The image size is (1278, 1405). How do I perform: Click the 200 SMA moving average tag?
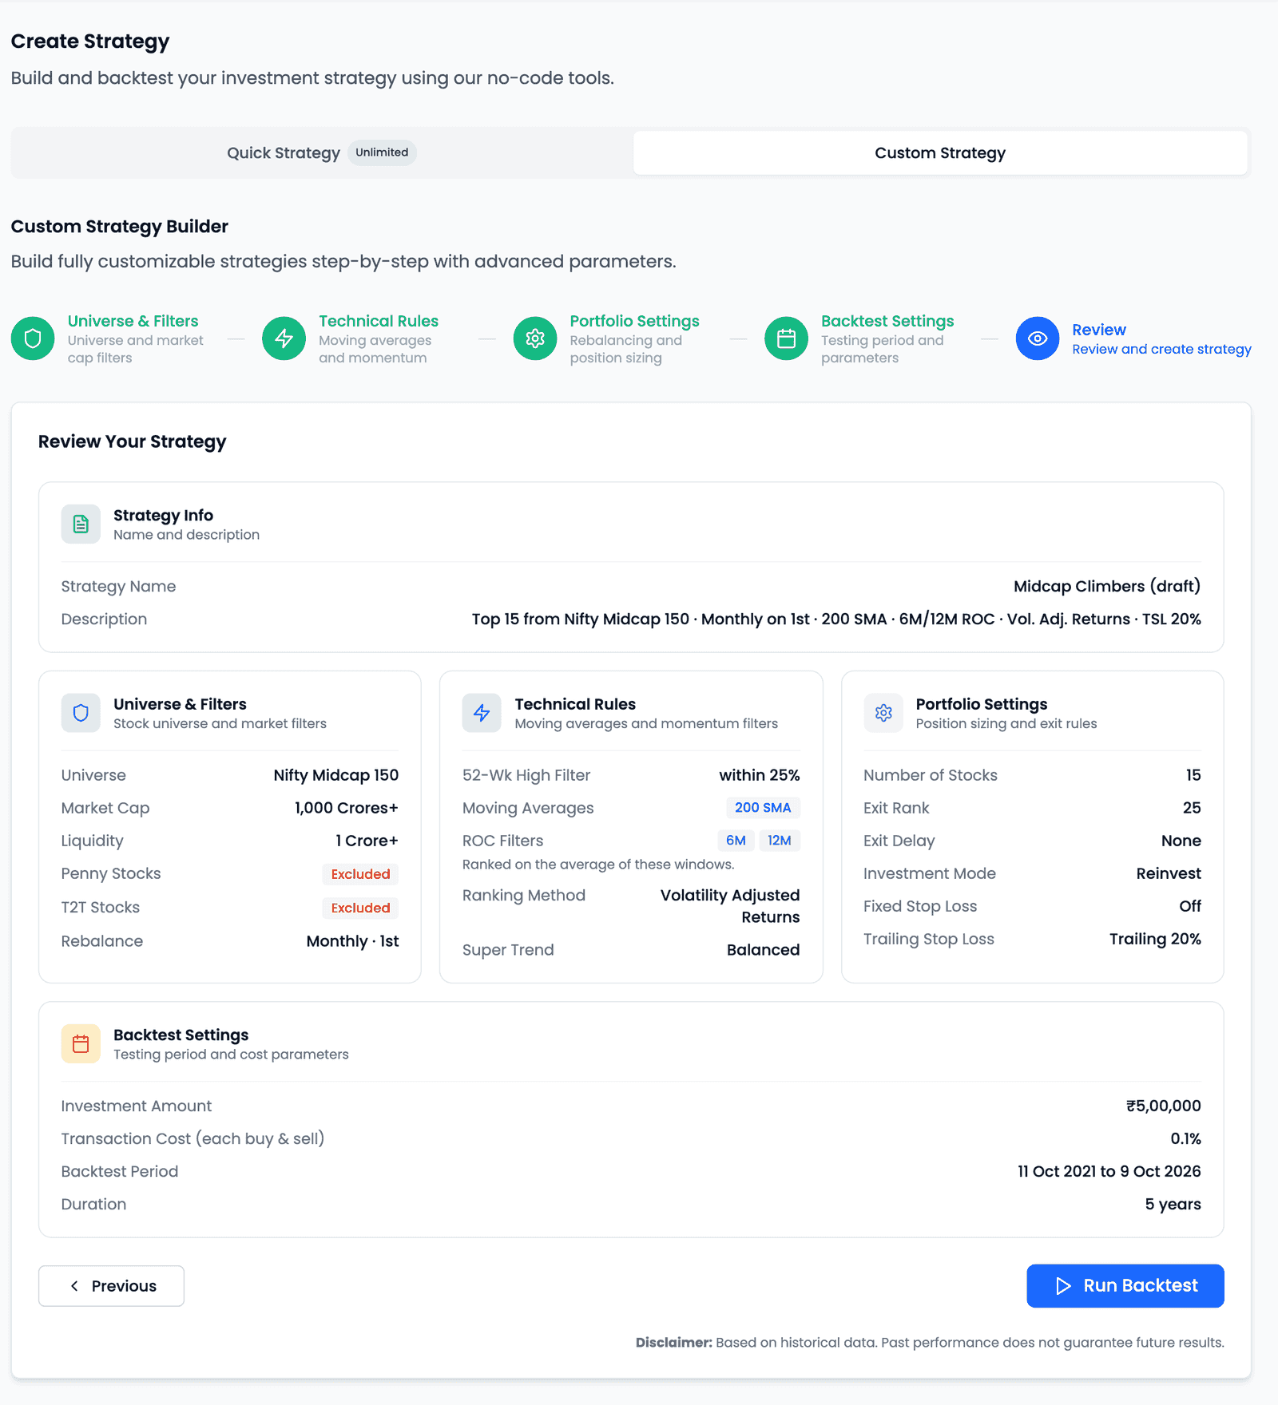click(763, 808)
